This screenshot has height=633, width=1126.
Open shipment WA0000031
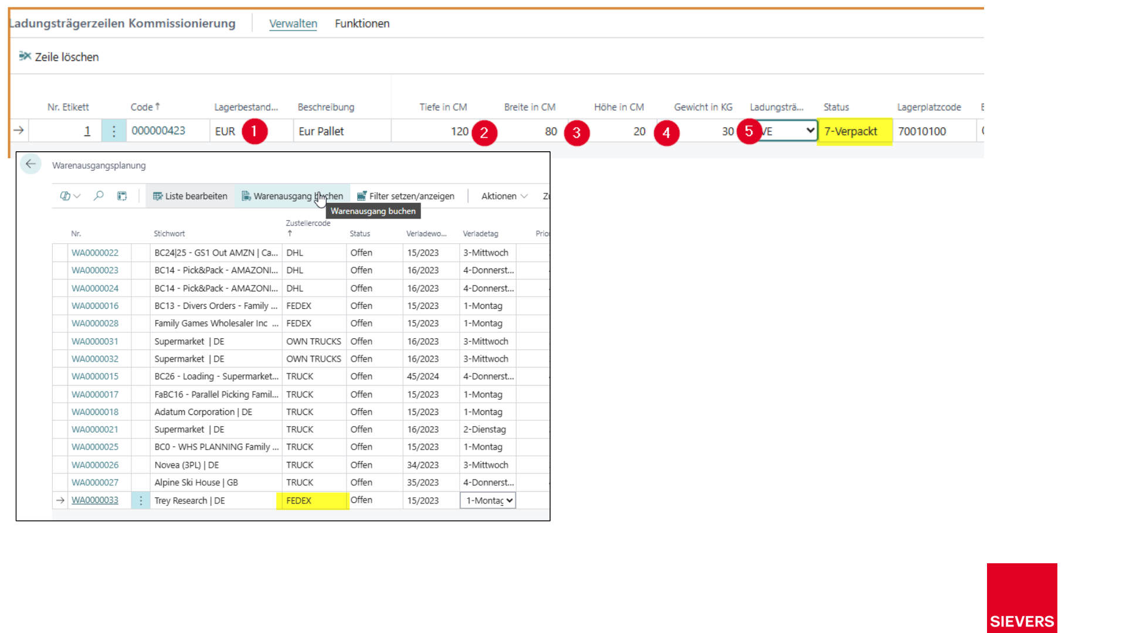click(x=95, y=341)
